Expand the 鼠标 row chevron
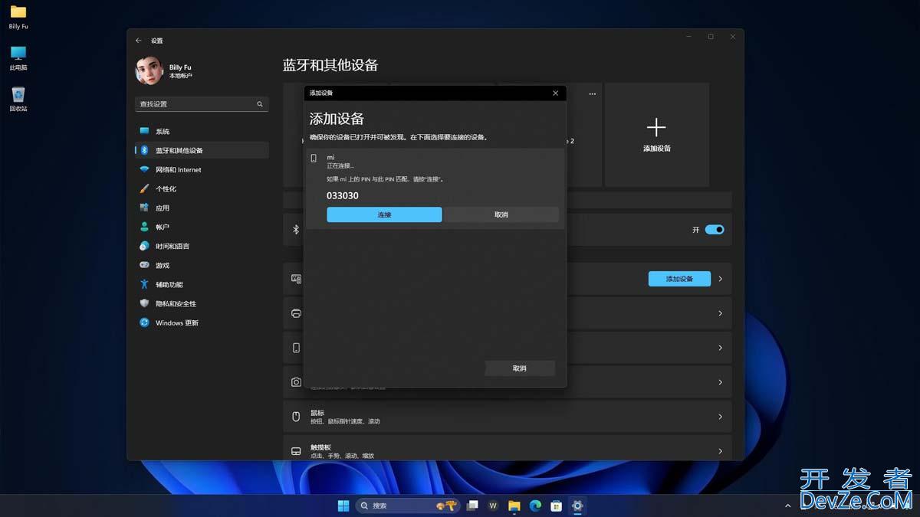The height and width of the screenshot is (517, 920). click(721, 417)
